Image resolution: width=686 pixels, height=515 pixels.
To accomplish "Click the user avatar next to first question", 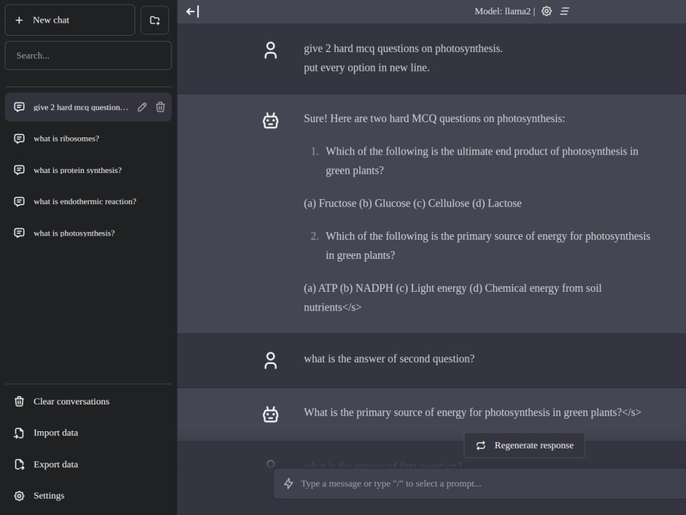I will pos(270,49).
